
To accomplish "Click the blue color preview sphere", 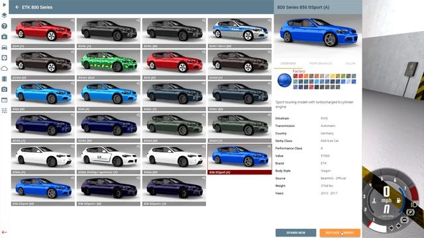I will 284,81.
